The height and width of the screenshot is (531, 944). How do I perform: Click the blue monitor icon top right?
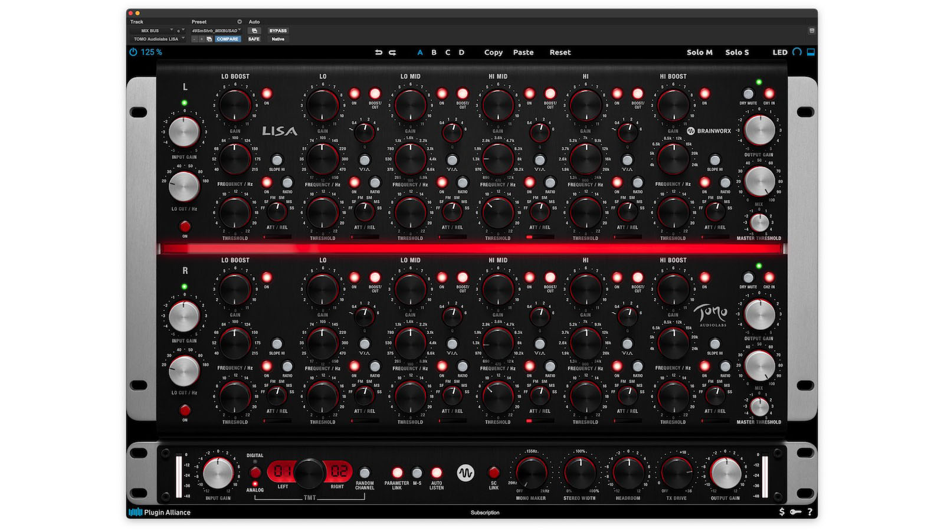(811, 52)
